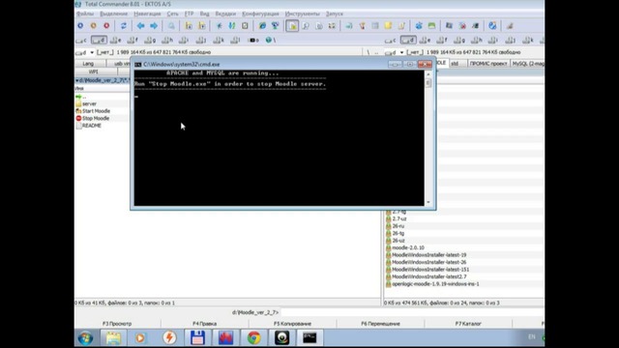
Task: Select moodle-2.0.10 archive
Action: click(408, 247)
